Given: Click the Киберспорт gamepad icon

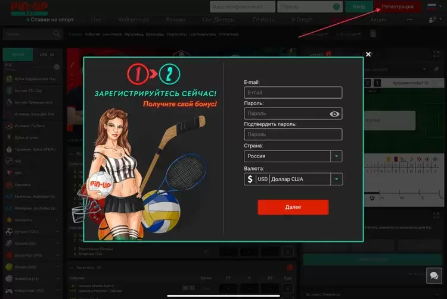Looking at the screenshot, I should point(9,291).
